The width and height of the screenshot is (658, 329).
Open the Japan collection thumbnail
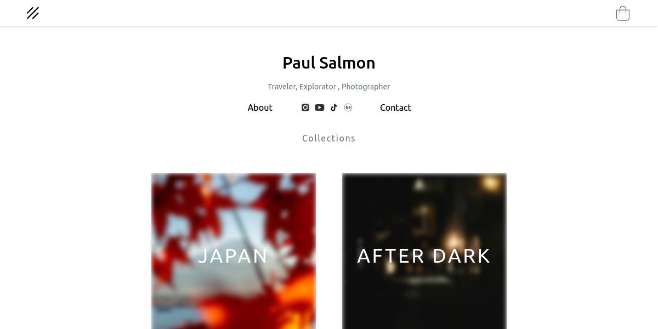(x=234, y=251)
